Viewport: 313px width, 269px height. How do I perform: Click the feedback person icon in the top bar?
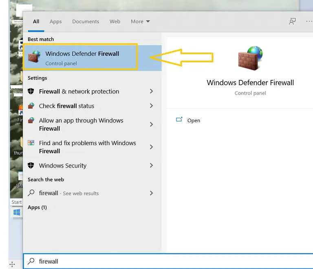[x=292, y=21]
